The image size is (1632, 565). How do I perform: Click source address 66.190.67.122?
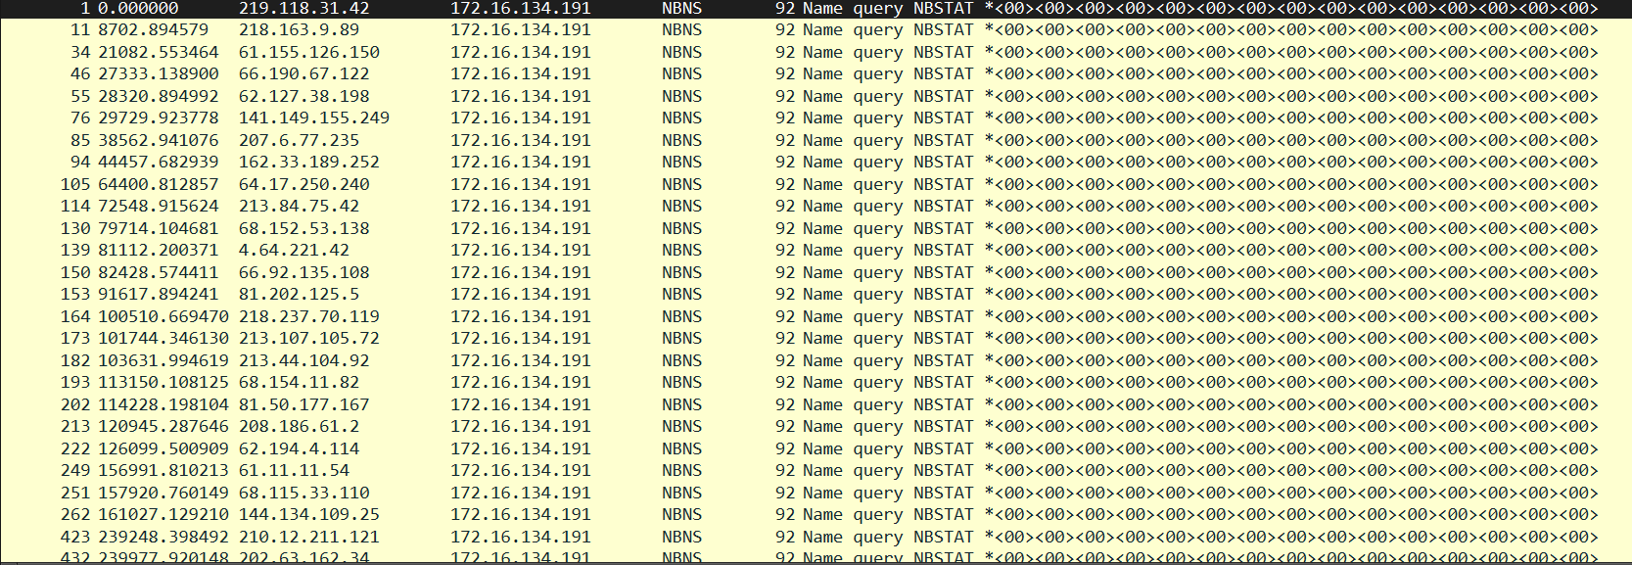tap(304, 73)
